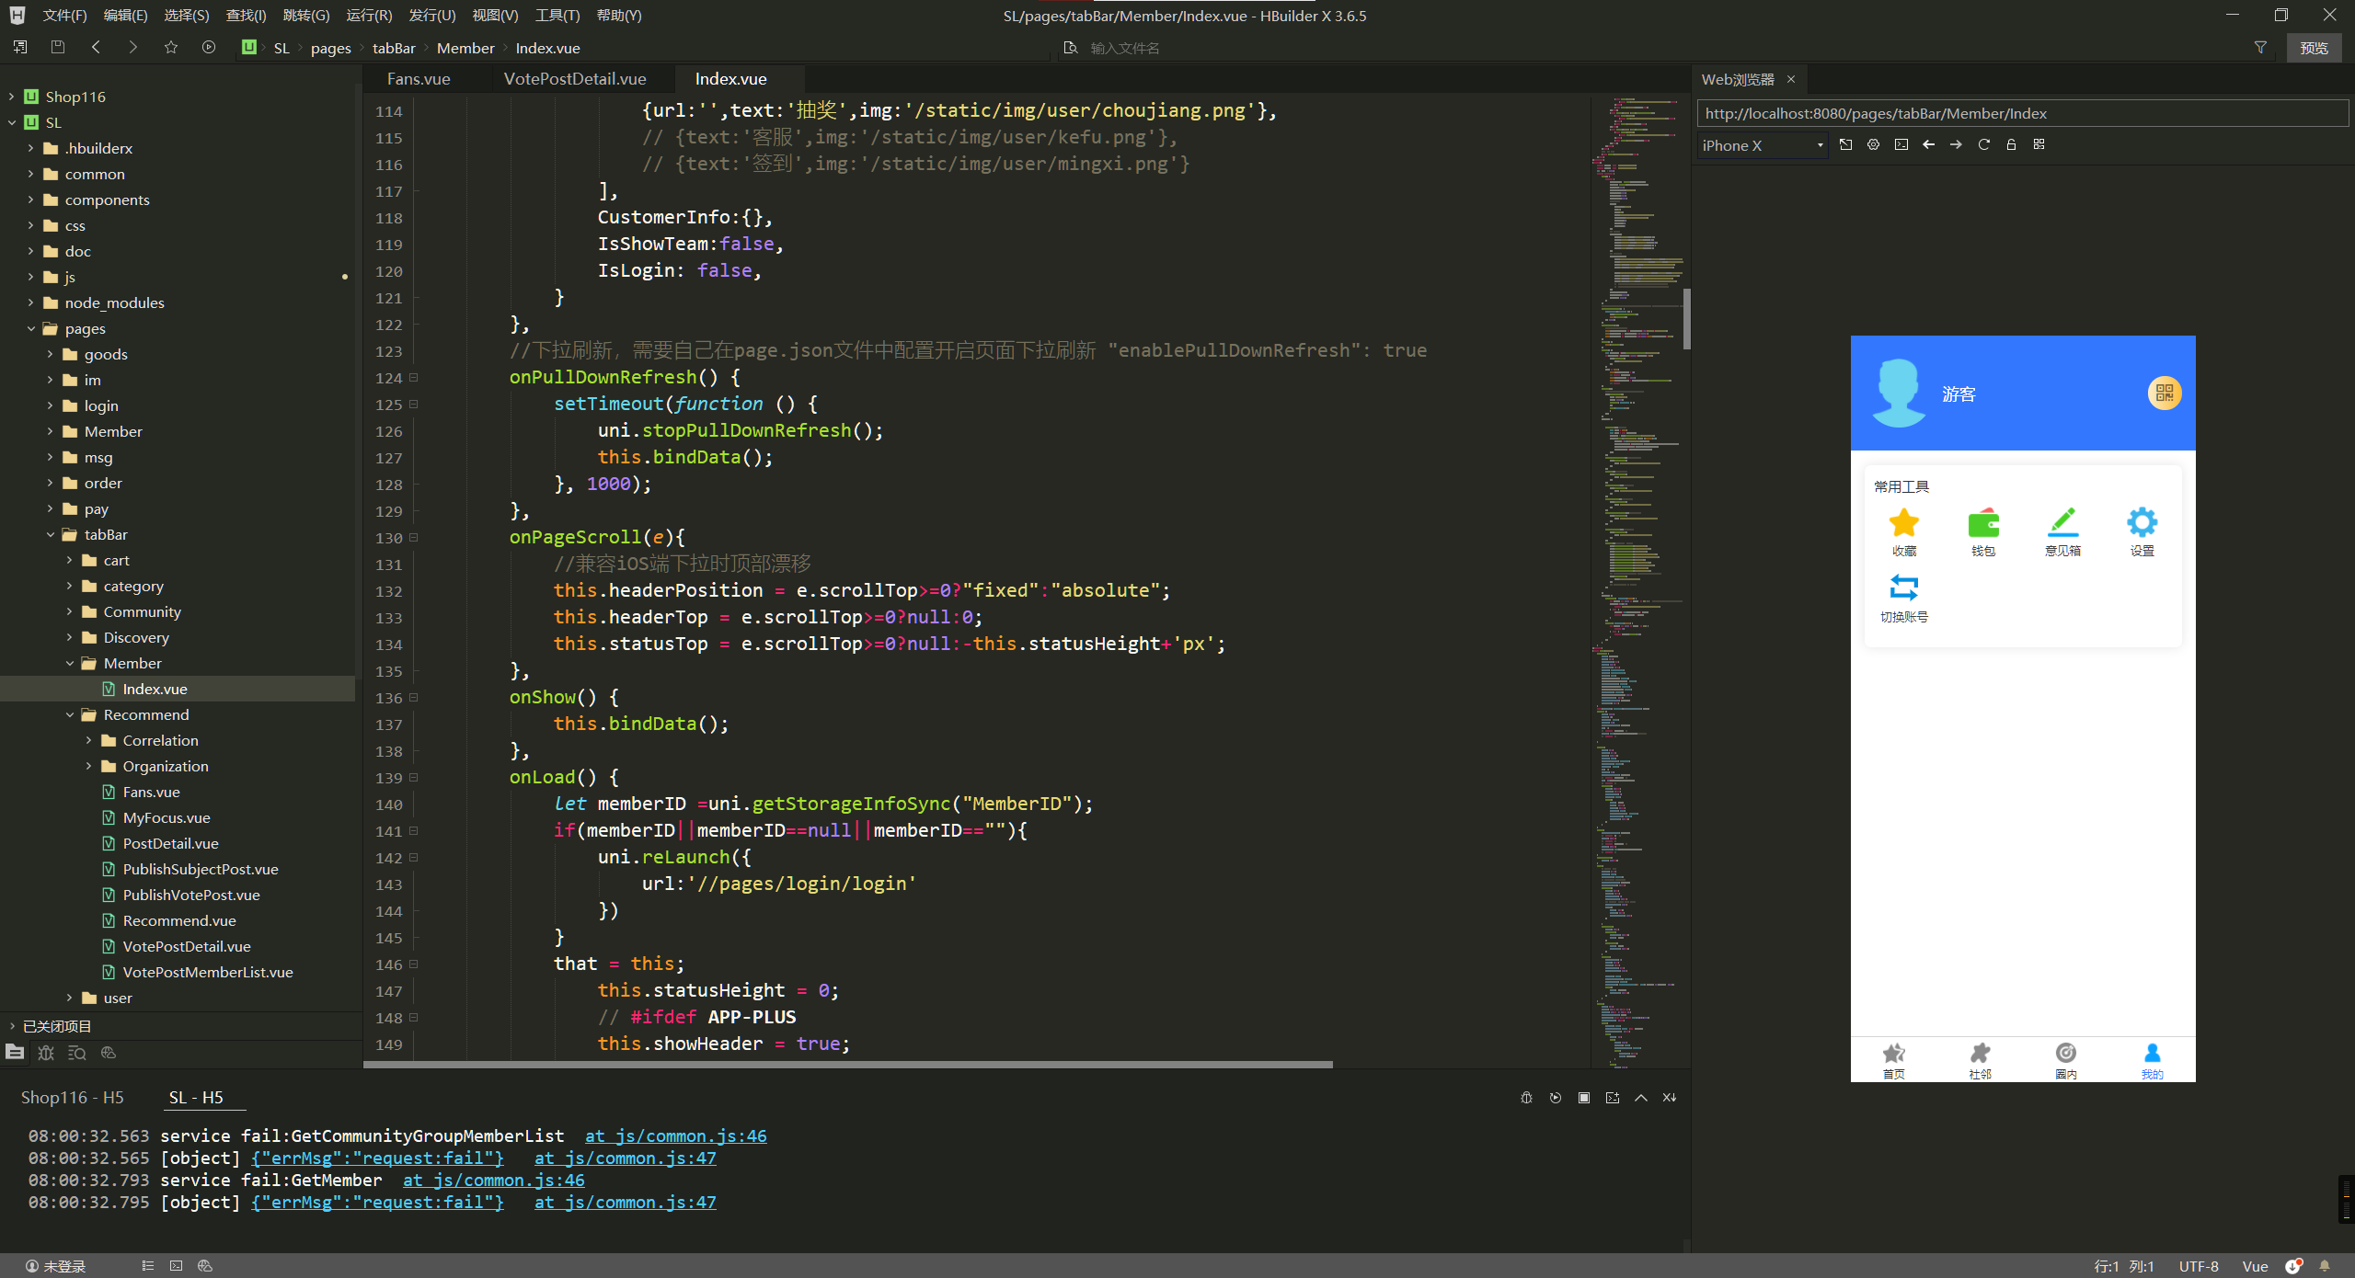2355x1278 pixels.
Task: Click the device rotate icon in browser preview
Action: point(1845,144)
